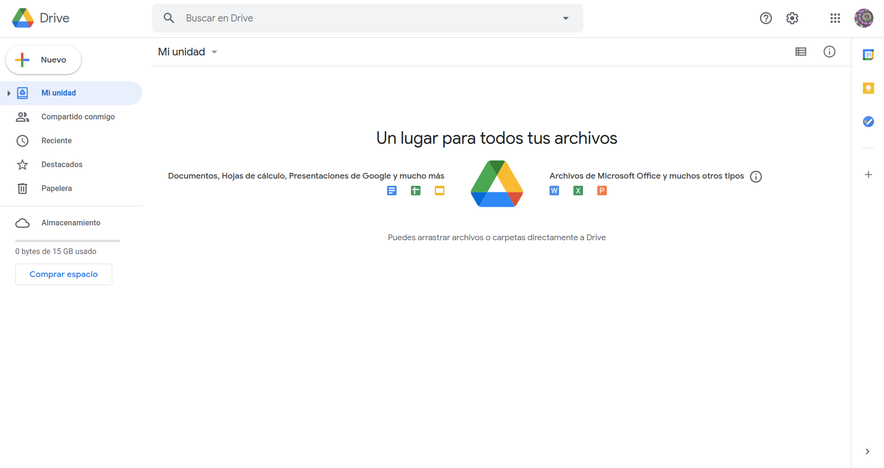Viewport: 884px width, 468px height.
Task: Click the 0 bytes de 15 GB usado text
Action: (x=56, y=252)
